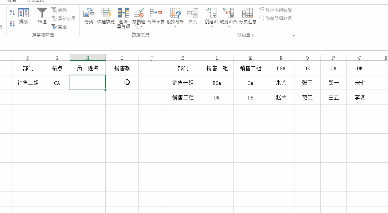Select column G header

click(x=57, y=58)
